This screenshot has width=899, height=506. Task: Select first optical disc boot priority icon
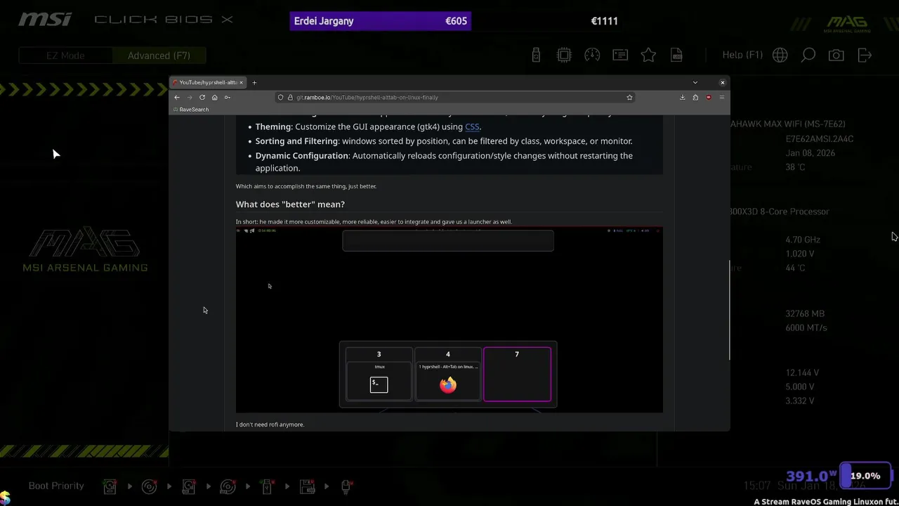[149, 486]
